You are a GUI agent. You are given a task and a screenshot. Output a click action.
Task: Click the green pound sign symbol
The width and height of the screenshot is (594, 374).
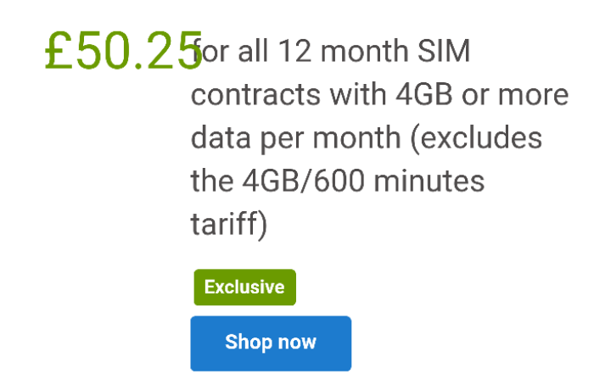(x=59, y=50)
